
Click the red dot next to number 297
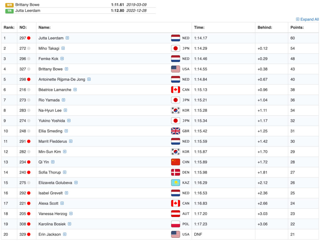tap(29, 38)
